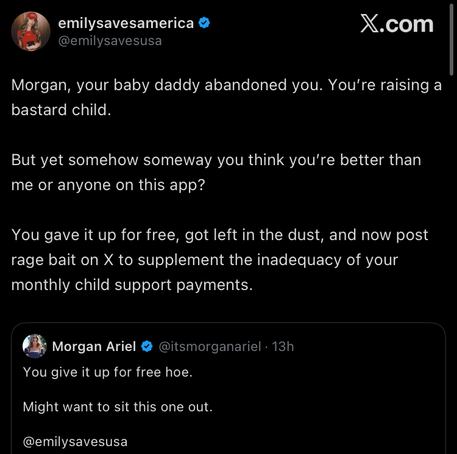The image size is (457, 454).
Task: Click the 'But yet somehow someway' paragraph
Action: (x=216, y=172)
